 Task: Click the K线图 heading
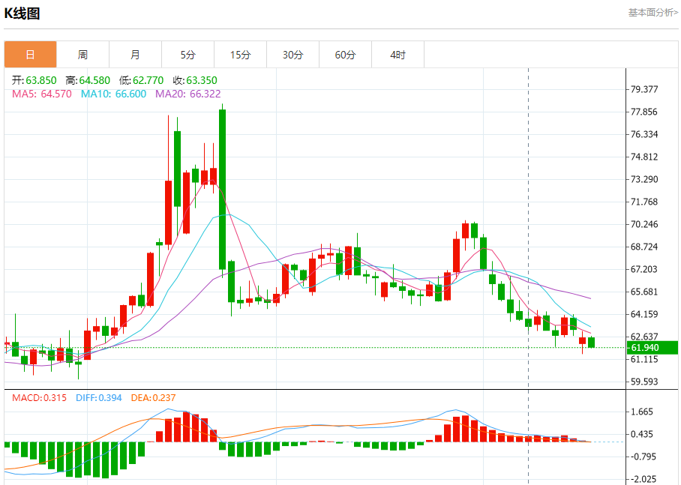click(22, 13)
